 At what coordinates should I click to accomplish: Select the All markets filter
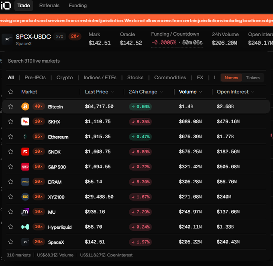click(11, 78)
